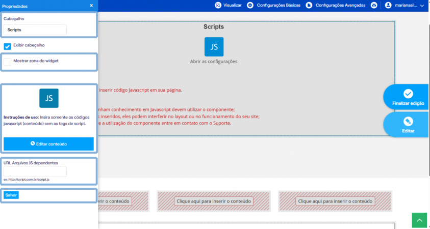This screenshot has width=430, height=229.
Task: Click the Visualizar preview icon
Action: coord(218,5)
